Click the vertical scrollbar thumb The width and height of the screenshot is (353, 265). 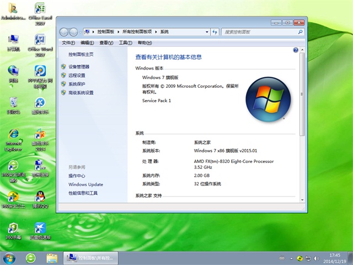302,94
